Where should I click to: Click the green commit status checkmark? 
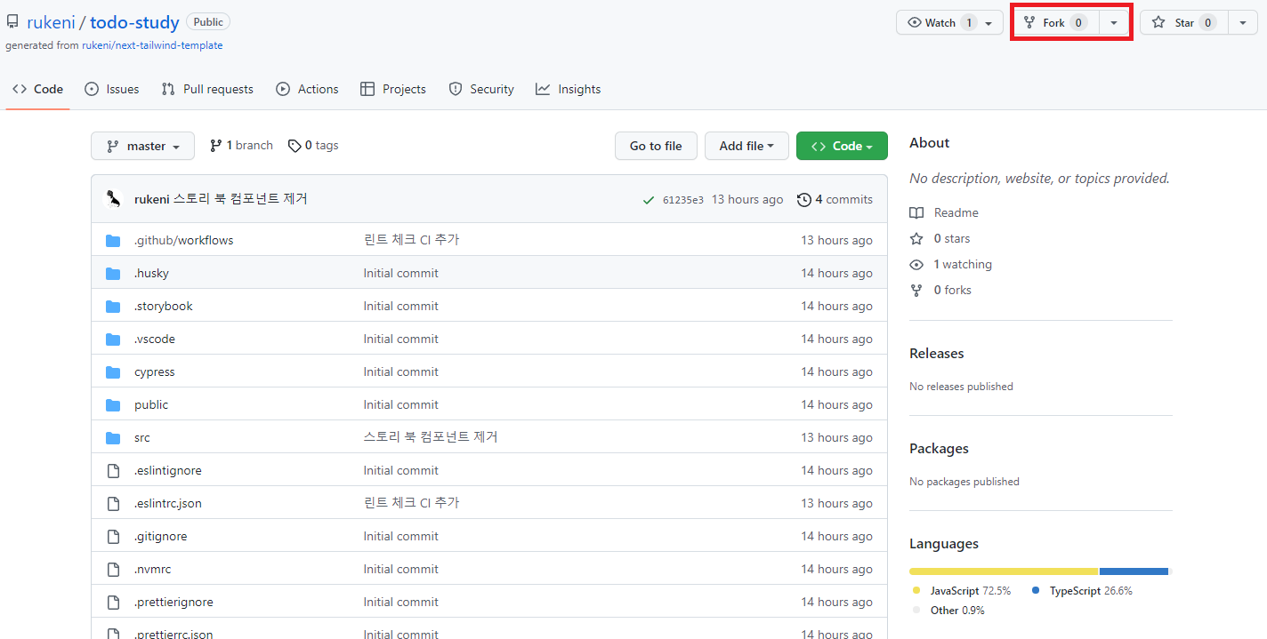tap(649, 200)
